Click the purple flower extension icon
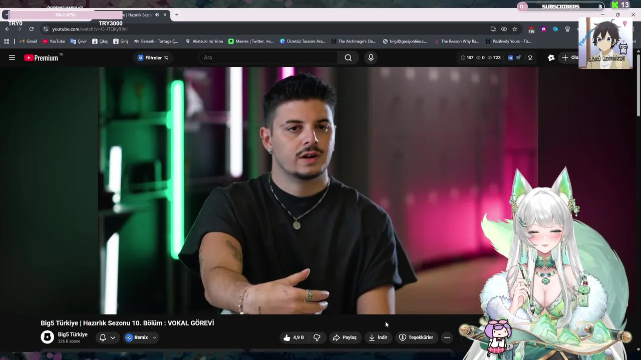This screenshot has height=360, width=641. click(543, 29)
